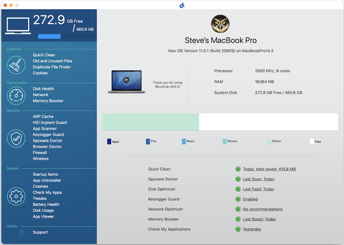Open Tweaks
Viewport: 344px width, 245px height.
(40, 199)
